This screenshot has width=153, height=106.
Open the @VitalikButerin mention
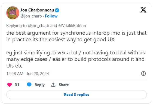(72, 26)
